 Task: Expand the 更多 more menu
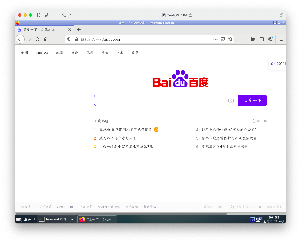click(x=135, y=53)
